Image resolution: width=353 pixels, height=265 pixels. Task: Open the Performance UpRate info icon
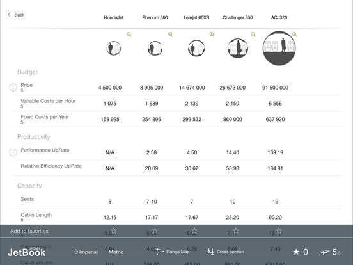click(x=13, y=152)
